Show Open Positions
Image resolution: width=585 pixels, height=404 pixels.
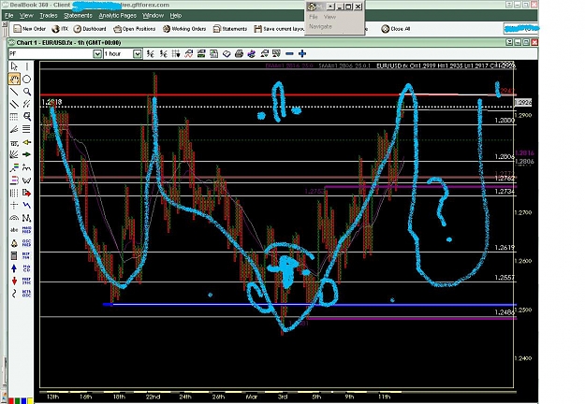(135, 29)
